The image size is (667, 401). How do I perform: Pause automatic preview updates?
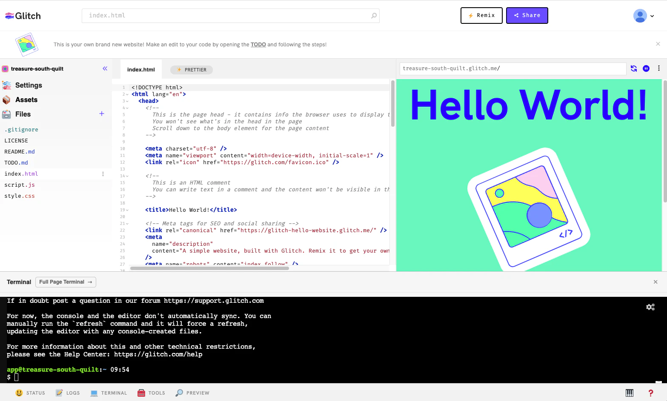[646, 68]
